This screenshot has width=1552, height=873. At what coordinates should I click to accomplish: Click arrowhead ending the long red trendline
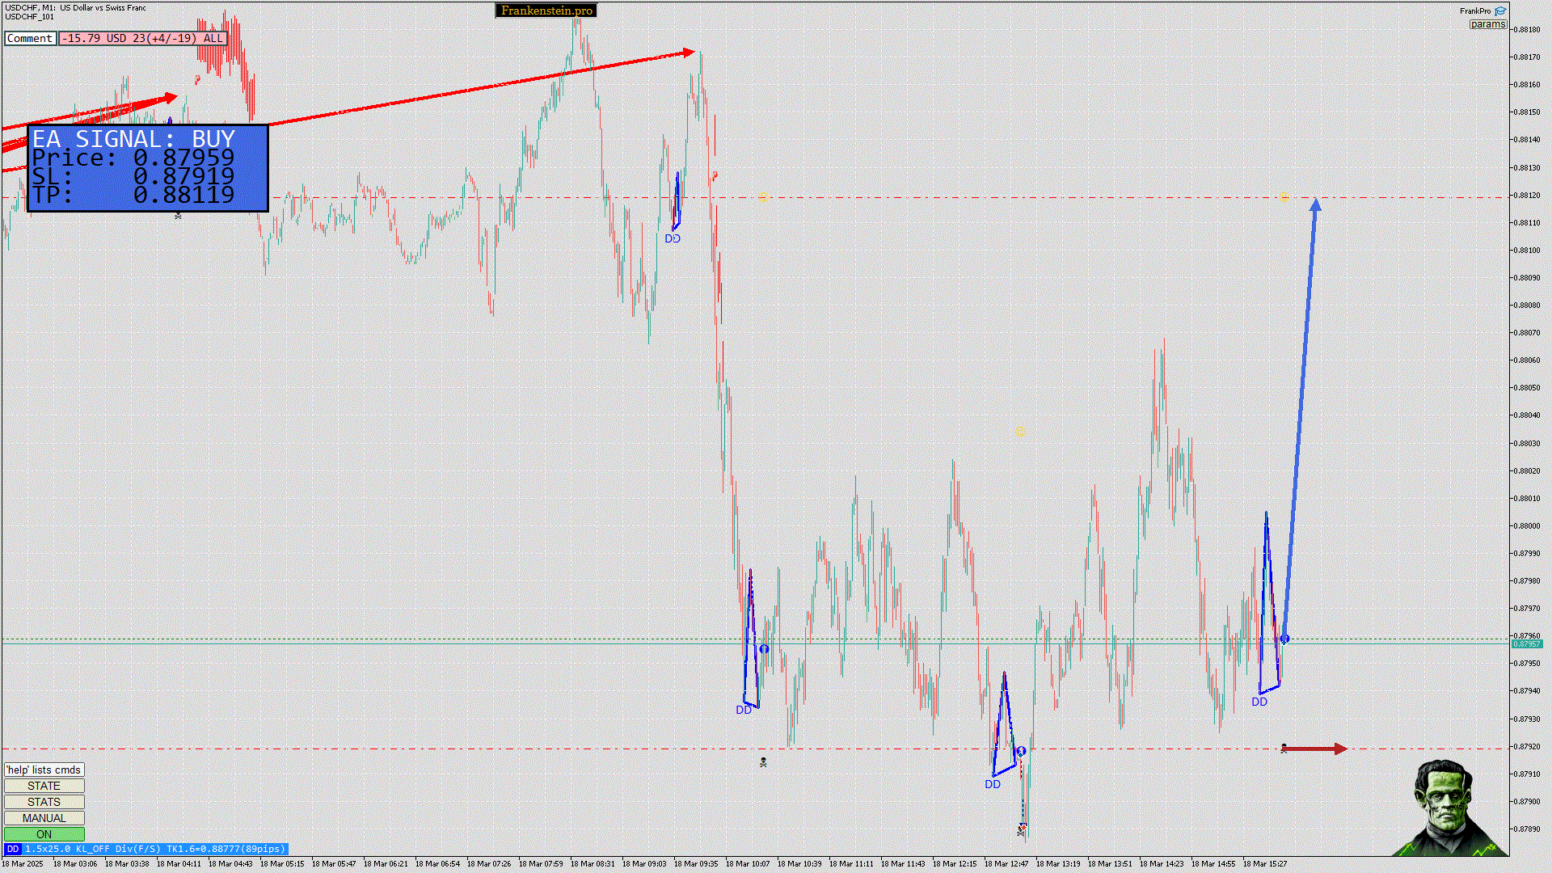tap(689, 53)
